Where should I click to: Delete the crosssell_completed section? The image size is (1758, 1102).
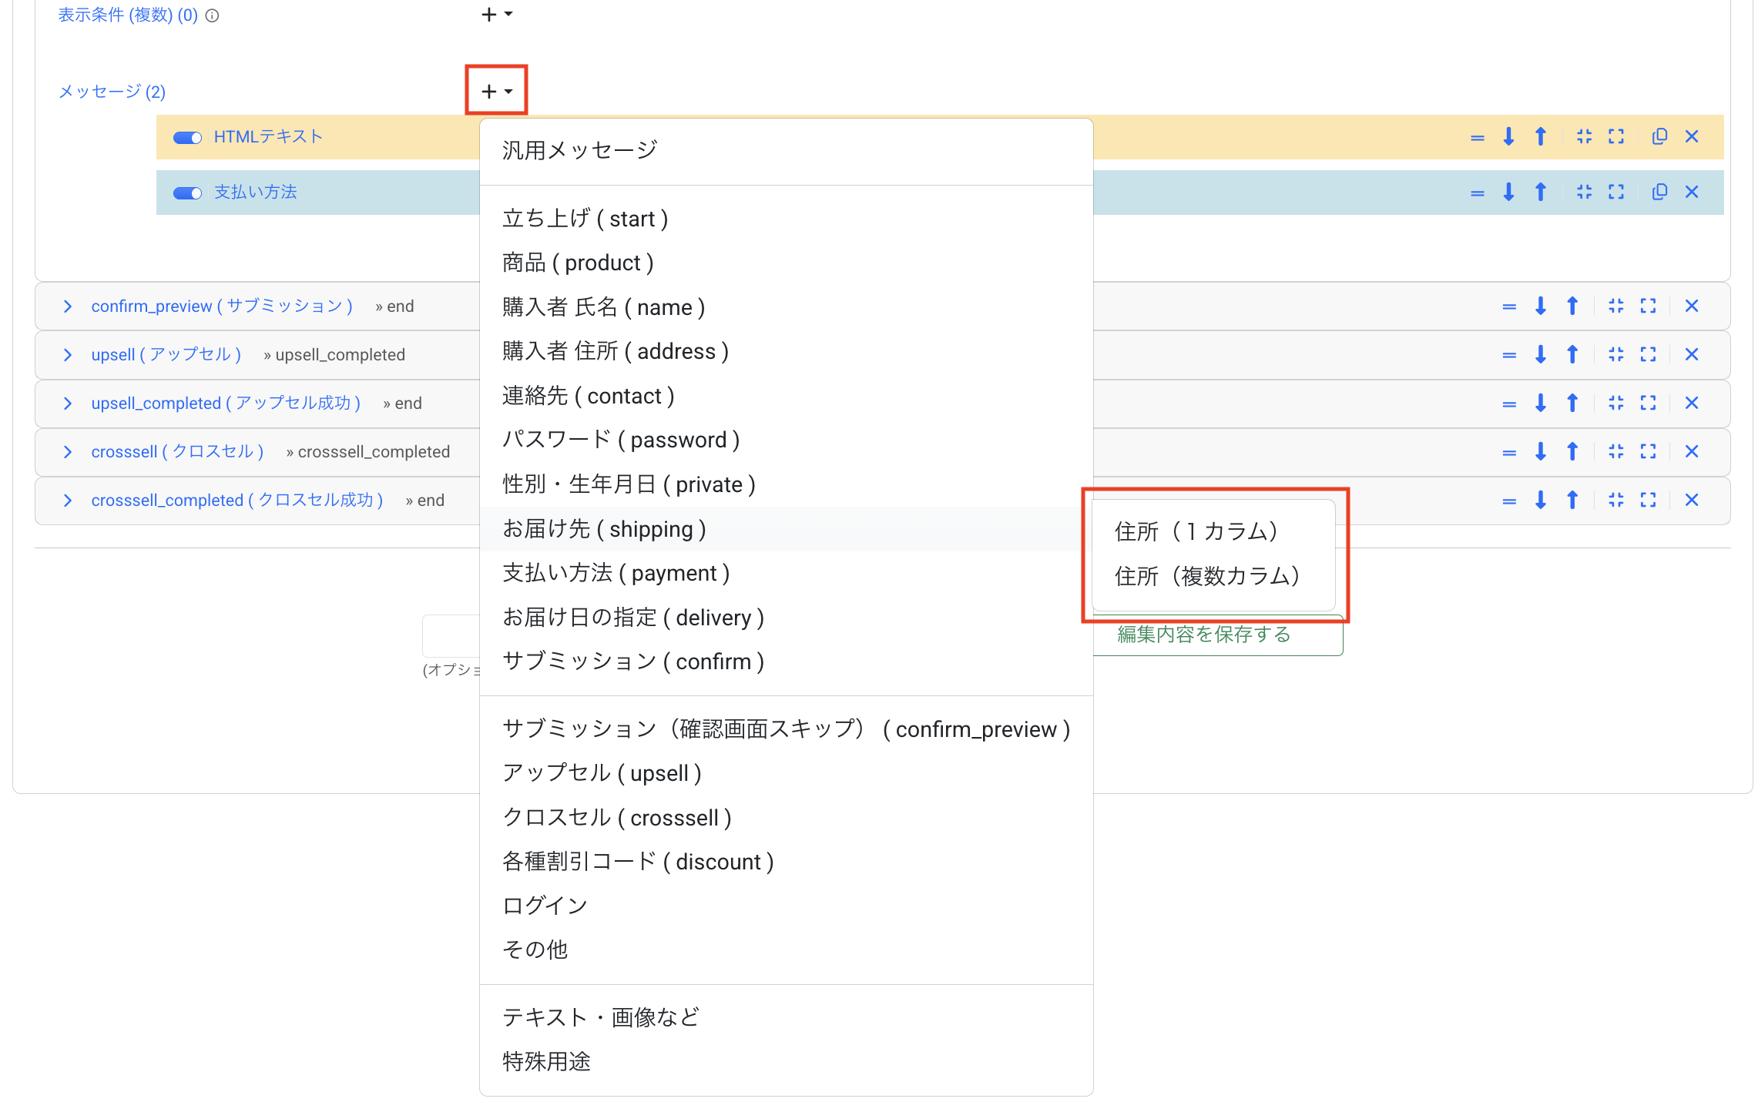[1691, 500]
